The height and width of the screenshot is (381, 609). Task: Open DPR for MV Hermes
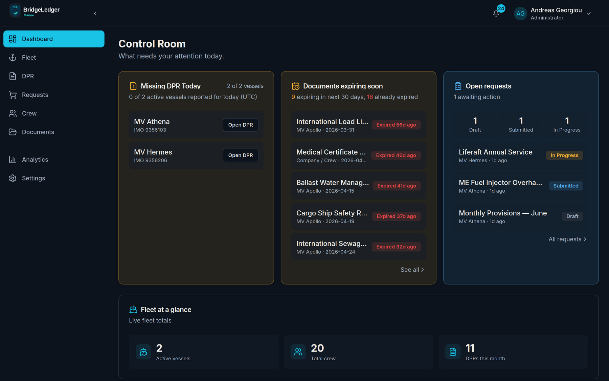tap(241, 155)
